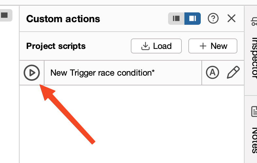Click the dark square button at far left
Screen dimensions: 257x163
(x=5, y=15)
